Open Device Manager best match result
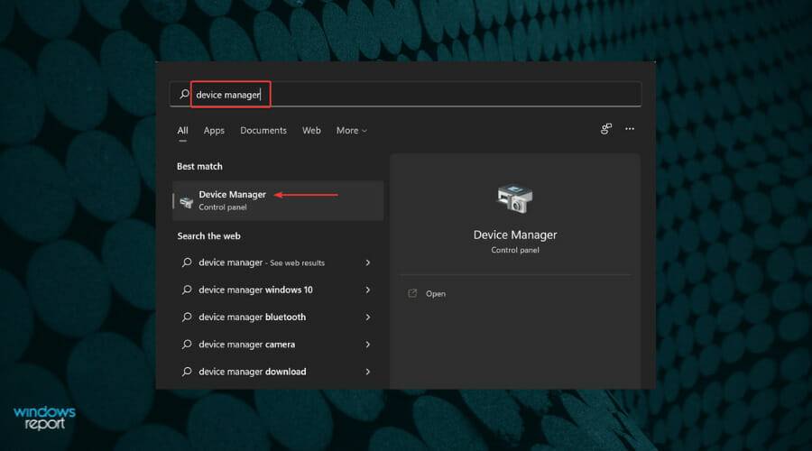 point(278,200)
